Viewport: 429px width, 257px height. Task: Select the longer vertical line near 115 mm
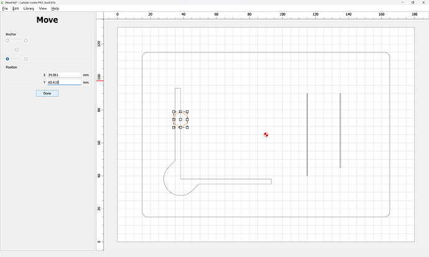[307, 134]
